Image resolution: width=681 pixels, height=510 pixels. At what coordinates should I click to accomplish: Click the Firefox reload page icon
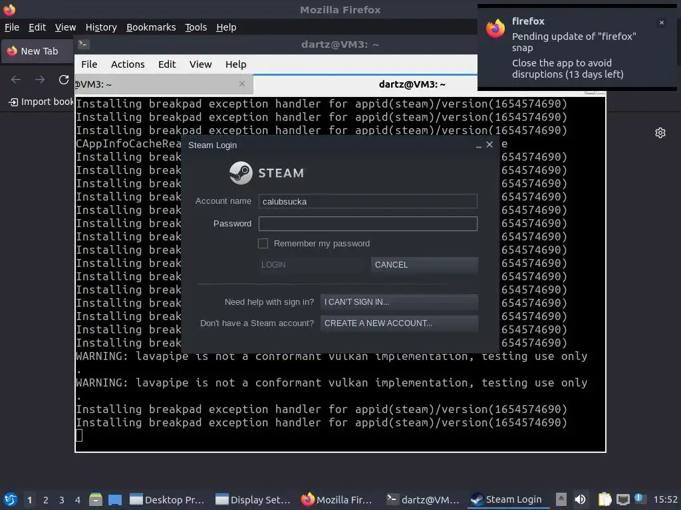pyautogui.click(x=64, y=80)
